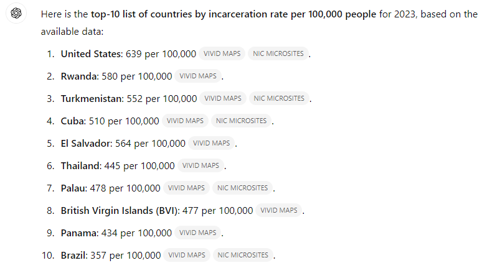Open the NIC MICROSITES source for Cuba
The image size is (490, 268).
(241, 121)
